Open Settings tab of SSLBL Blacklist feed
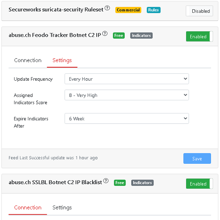Screen dimensions: 220x220 pyautogui.click(x=62, y=207)
